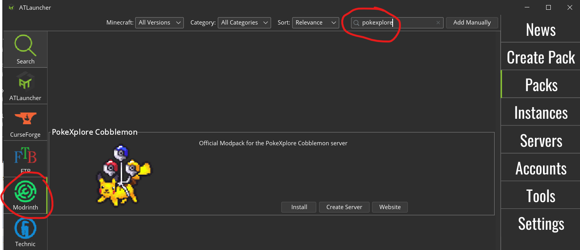Screen dimensions: 580x250
Task: Expand the Category dropdown
Action: [244, 23]
